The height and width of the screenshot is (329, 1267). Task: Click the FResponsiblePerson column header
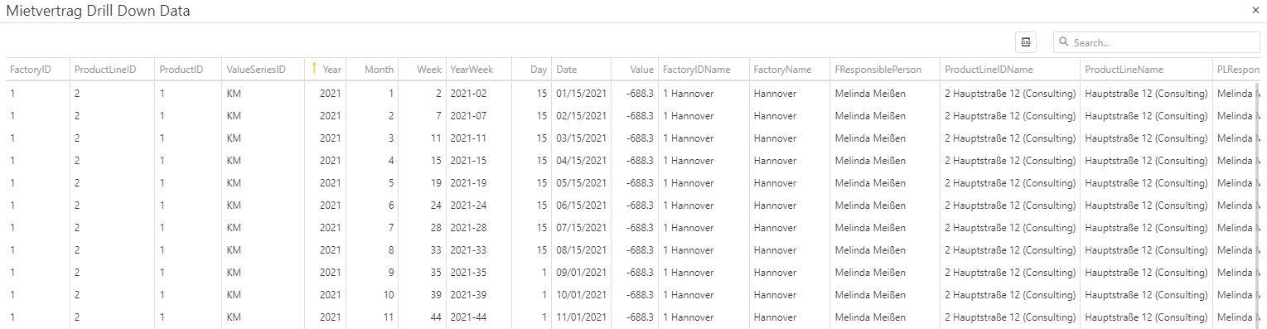[885, 70]
